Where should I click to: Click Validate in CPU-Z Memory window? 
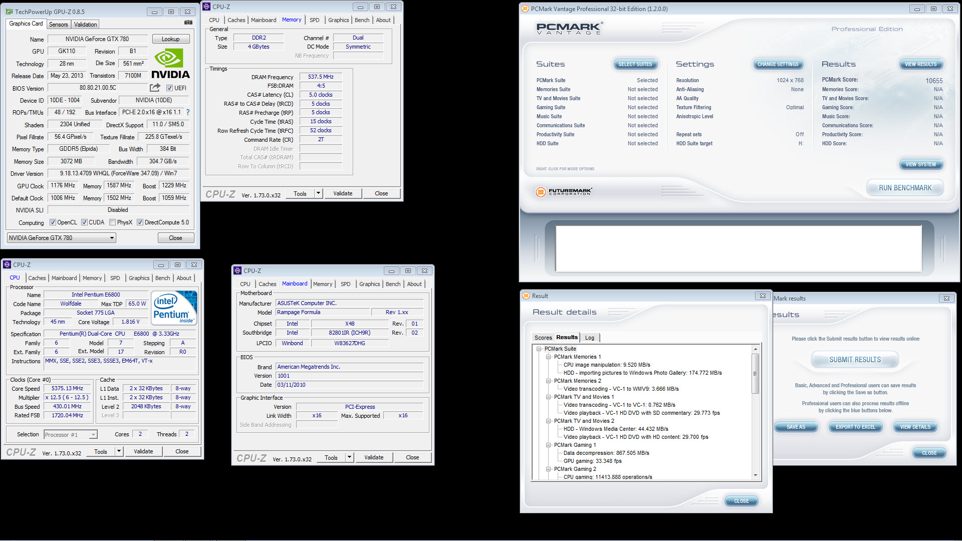(x=343, y=193)
